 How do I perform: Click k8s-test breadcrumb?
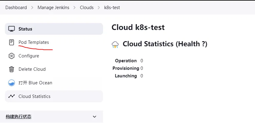click(112, 8)
